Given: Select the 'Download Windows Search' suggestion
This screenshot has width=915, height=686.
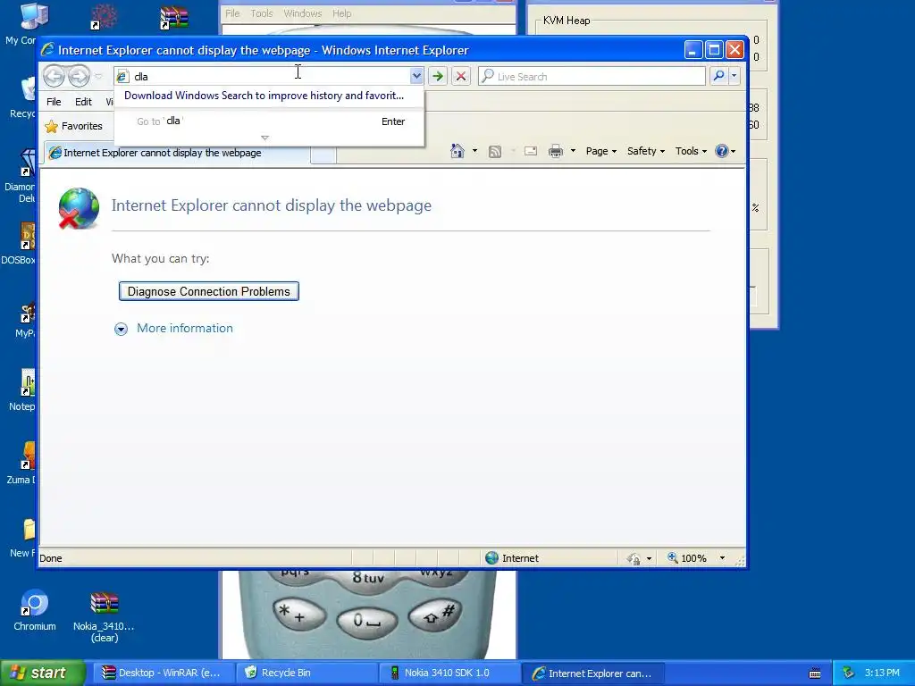Looking at the screenshot, I should click(264, 96).
